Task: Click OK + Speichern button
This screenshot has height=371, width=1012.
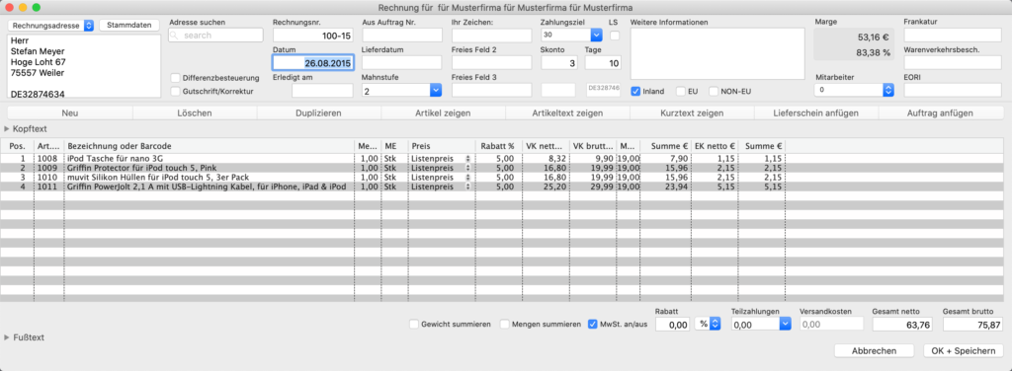Action: click(963, 351)
